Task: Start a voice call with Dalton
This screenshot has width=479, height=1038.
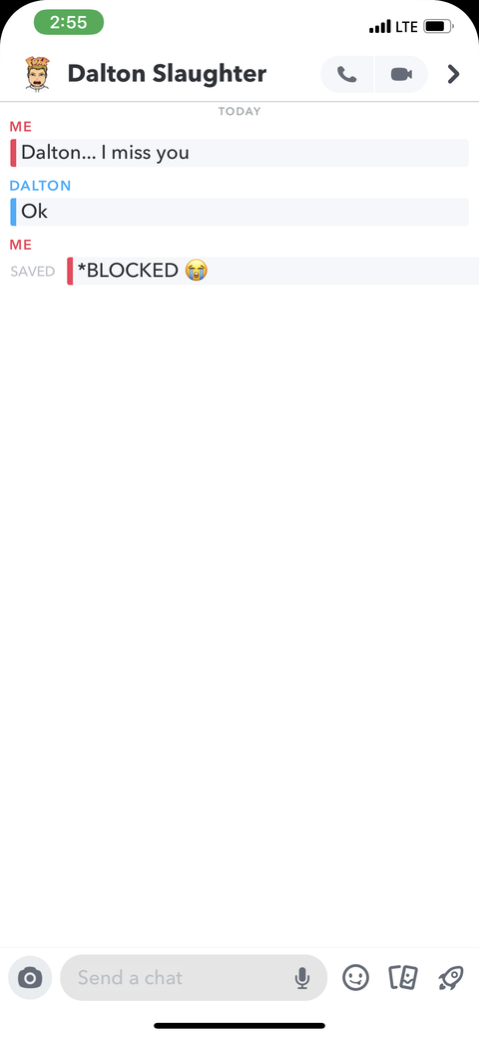Action: [x=347, y=74]
